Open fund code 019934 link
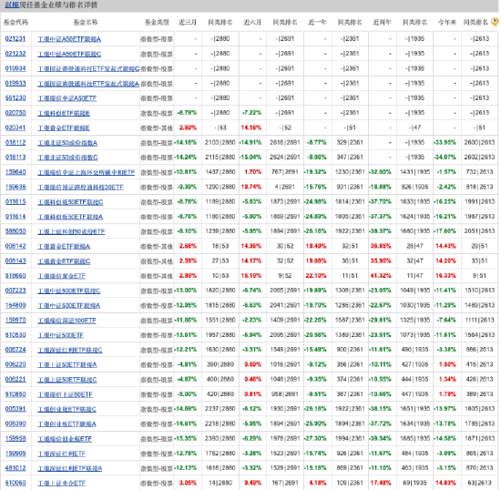Screen dimensions: 501x490 coord(15,68)
